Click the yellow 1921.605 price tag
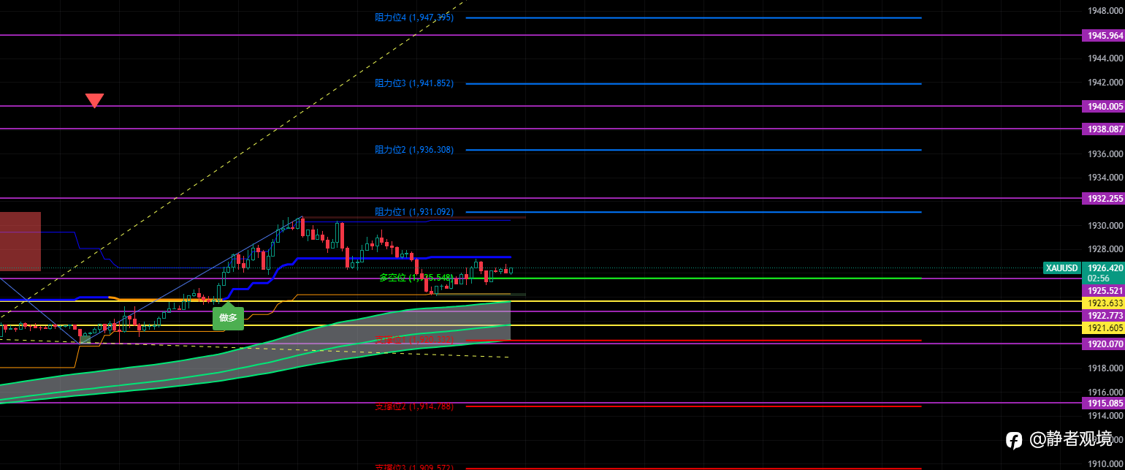The height and width of the screenshot is (470, 1125). [1103, 329]
